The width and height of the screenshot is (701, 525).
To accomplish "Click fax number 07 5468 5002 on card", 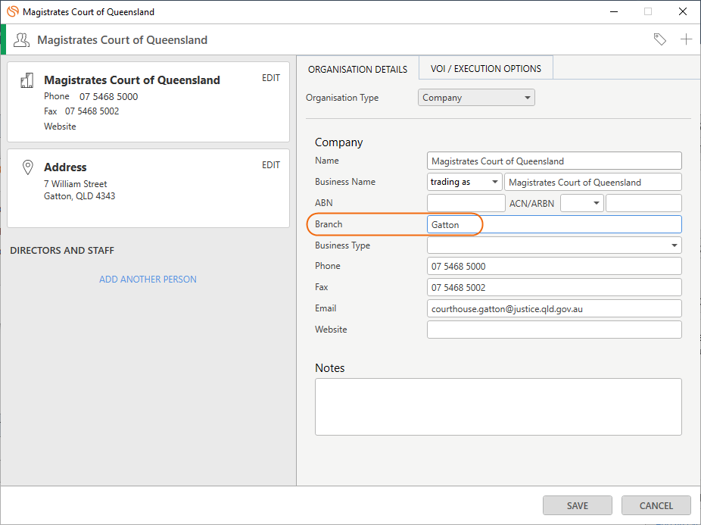I will [92, 111].
